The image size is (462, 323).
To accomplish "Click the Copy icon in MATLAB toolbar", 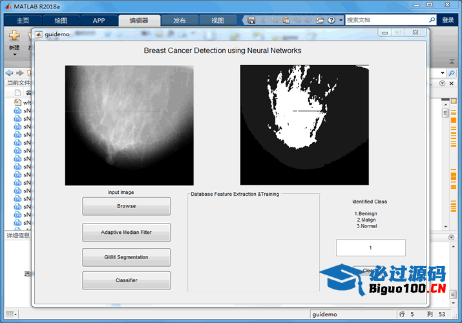I will pos(275,20).
